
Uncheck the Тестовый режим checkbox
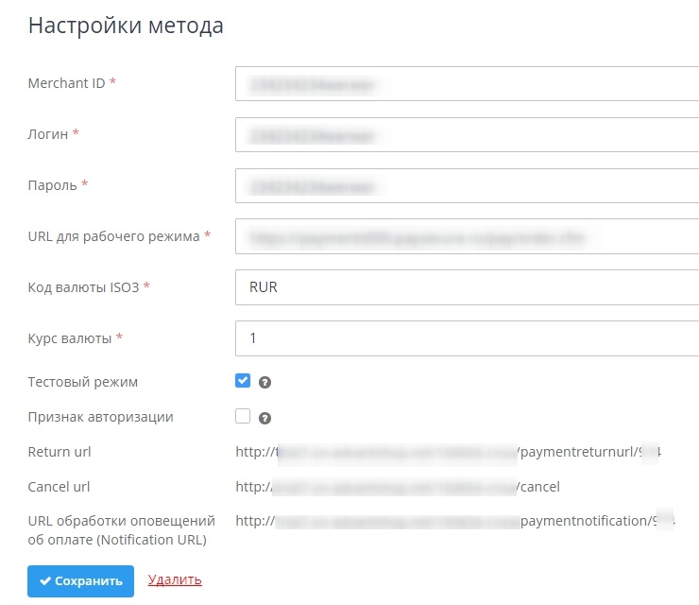click(243, 381)
